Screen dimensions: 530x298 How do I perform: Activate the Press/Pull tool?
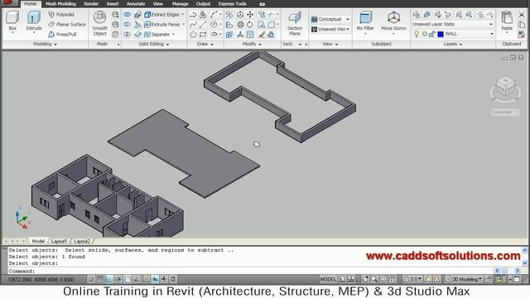(x=62, y=34)
